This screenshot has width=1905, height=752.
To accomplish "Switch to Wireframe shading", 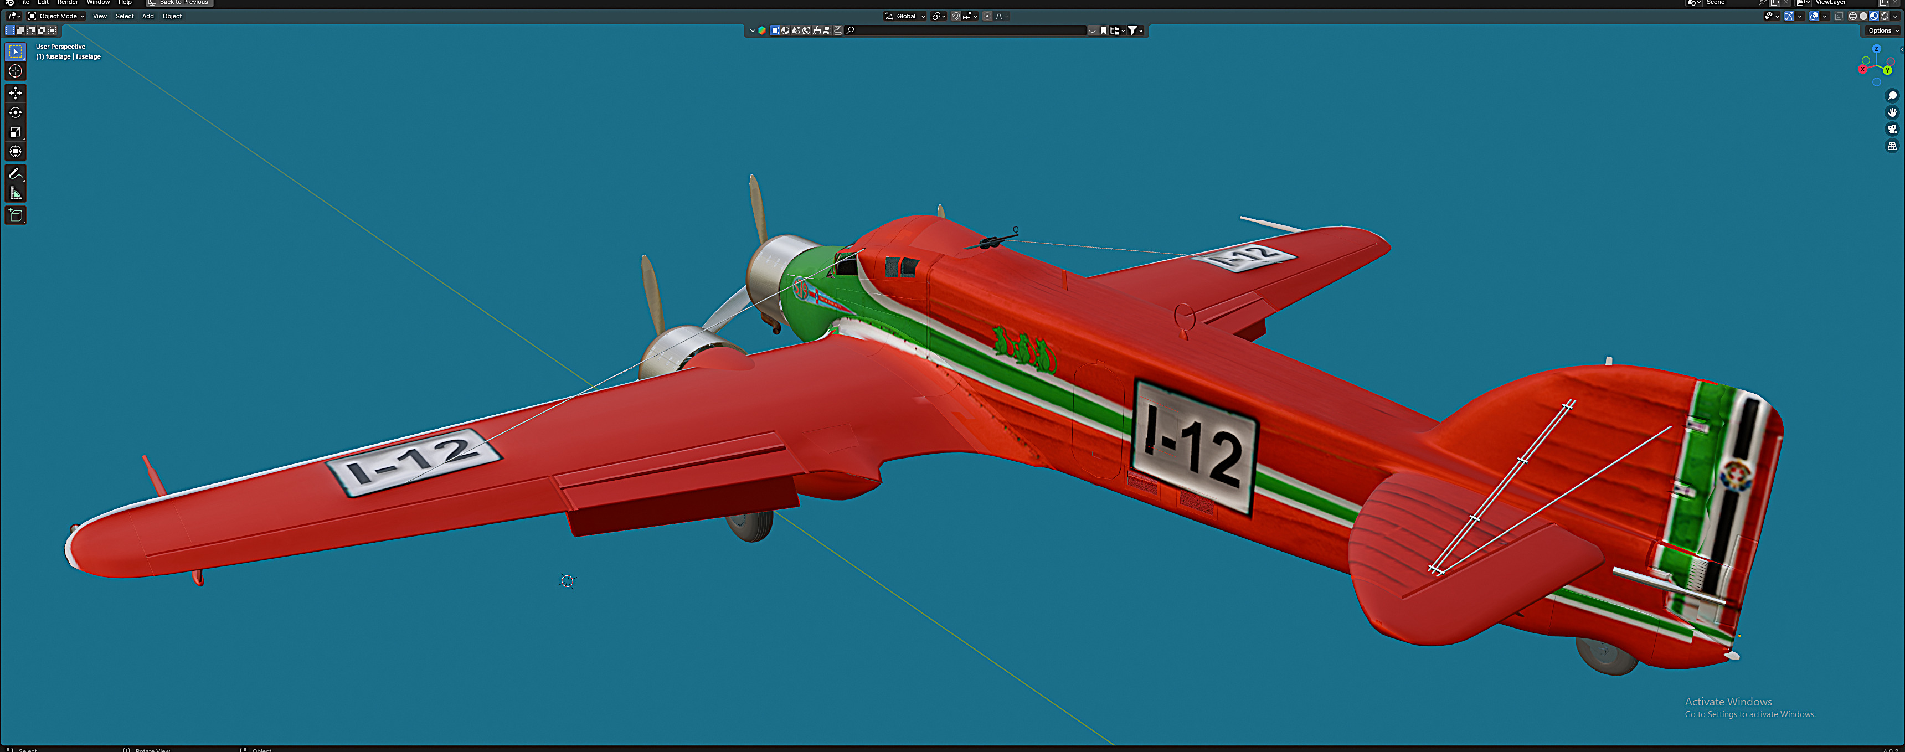I will coord(1853,16).
